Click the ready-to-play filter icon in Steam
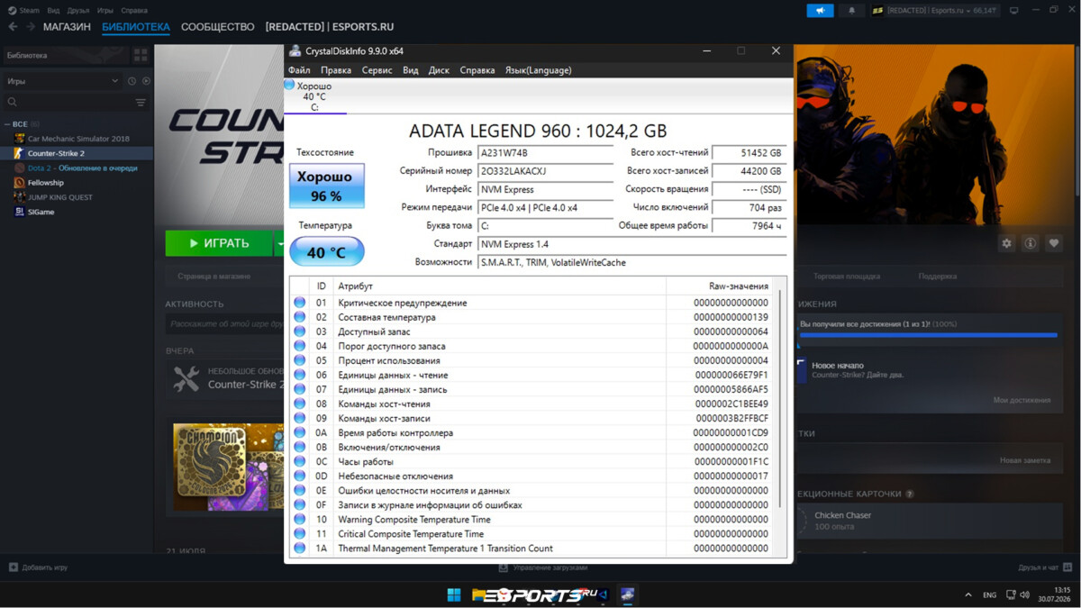The width and height of the screenshot is (1081, 608). point(146,81)
